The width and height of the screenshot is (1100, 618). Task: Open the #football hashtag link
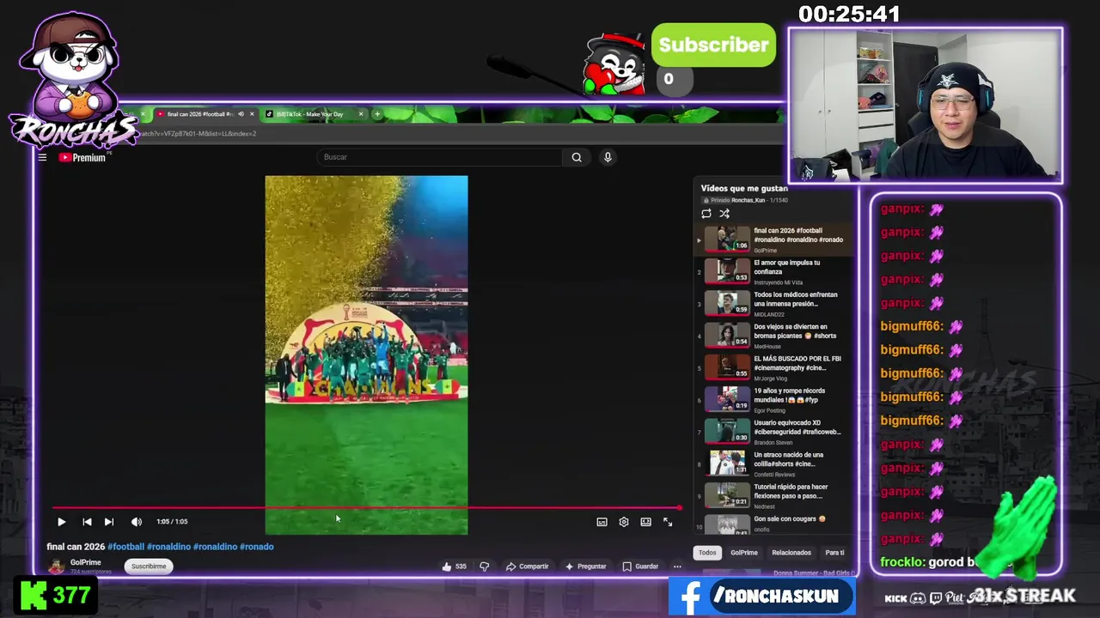[x=125, y=547]
